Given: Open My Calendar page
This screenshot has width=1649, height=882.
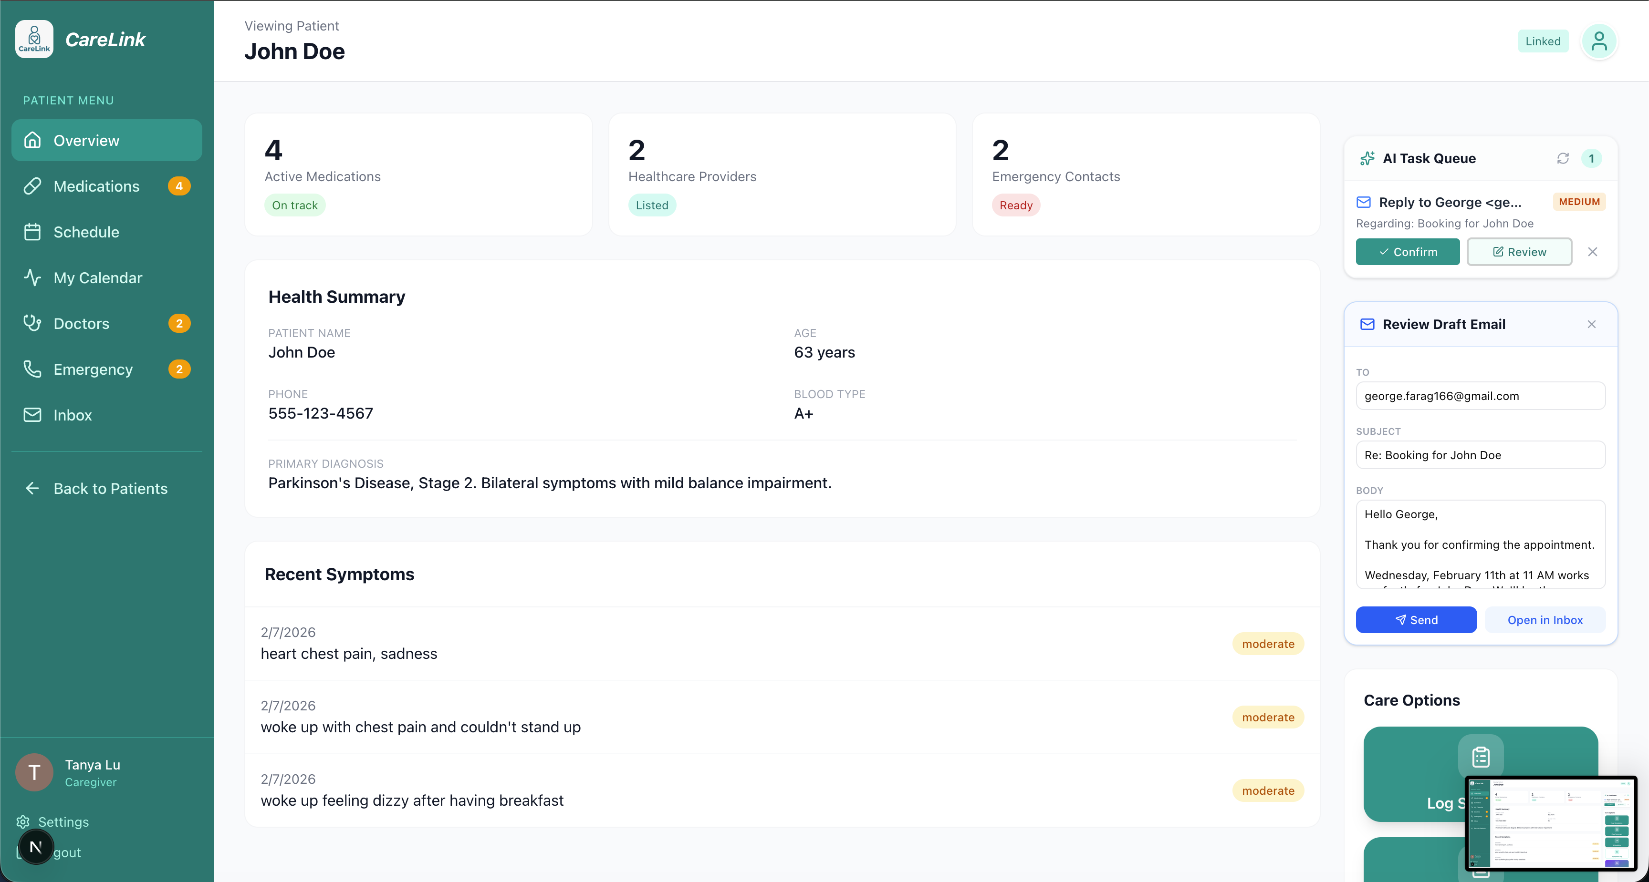Looking at the screenshot, I should click(97, 277).
